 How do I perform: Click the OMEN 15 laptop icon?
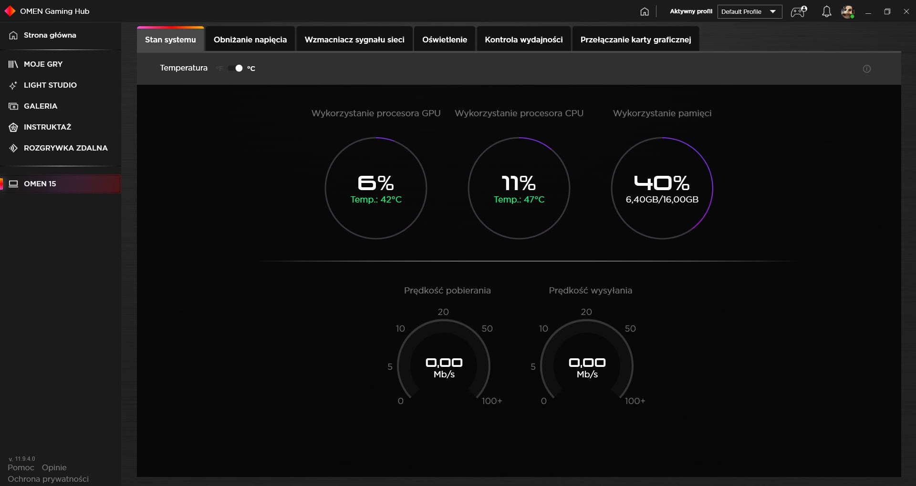pos(13,184)
